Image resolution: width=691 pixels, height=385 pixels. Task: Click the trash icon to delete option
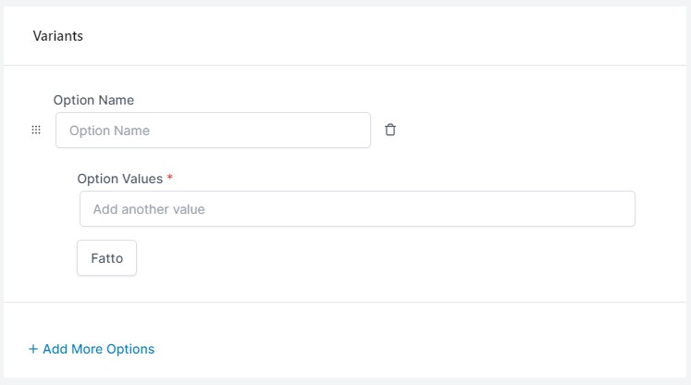pos(390,130)
